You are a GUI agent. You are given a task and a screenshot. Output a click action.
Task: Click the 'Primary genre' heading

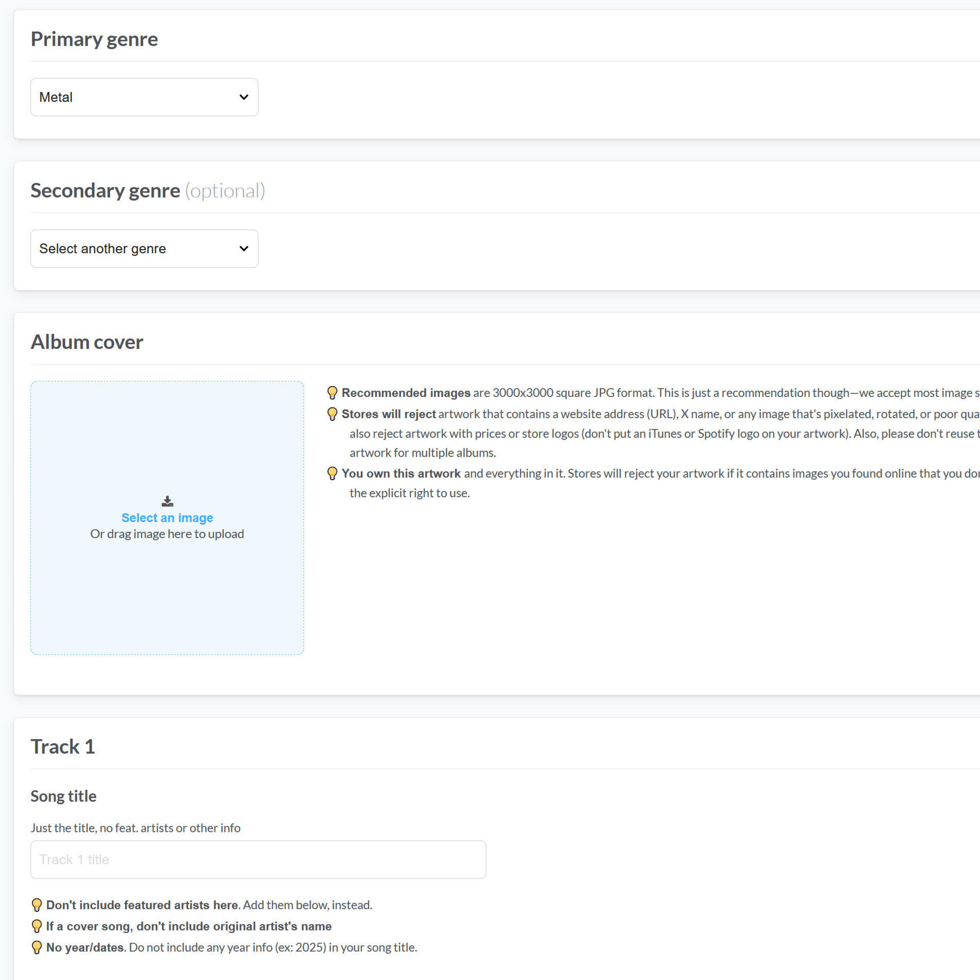click(94, 39)
